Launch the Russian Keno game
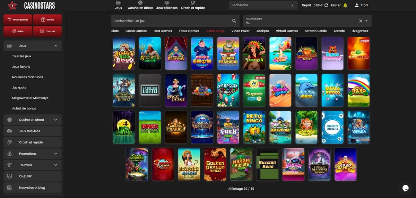Screen dimensions: 416x198 tap(267, 164)
